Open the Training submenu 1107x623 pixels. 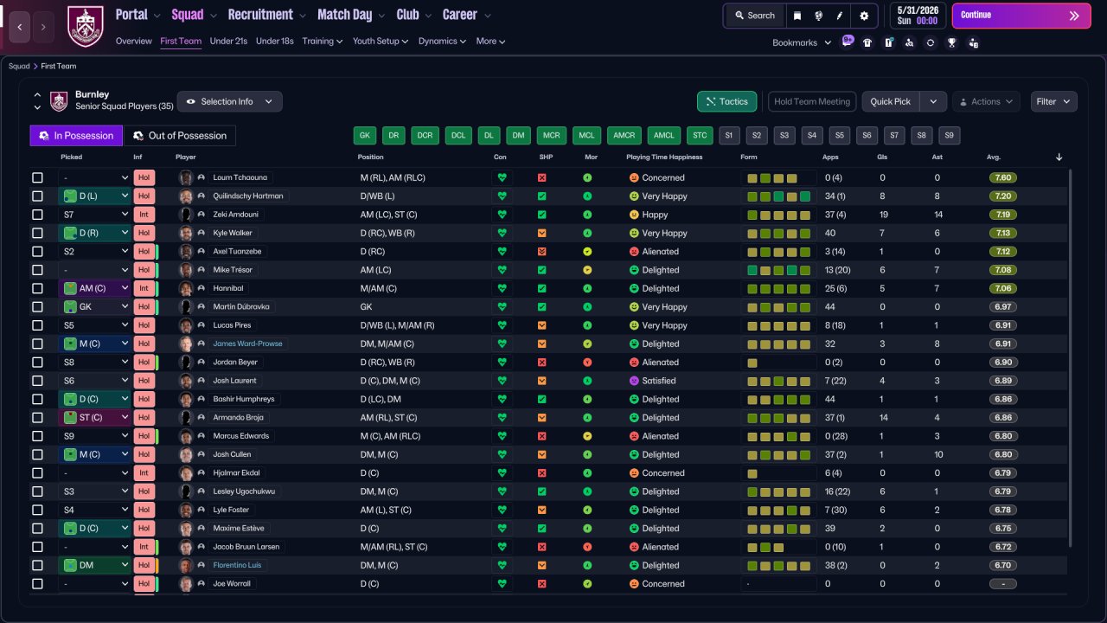(323, 41)
